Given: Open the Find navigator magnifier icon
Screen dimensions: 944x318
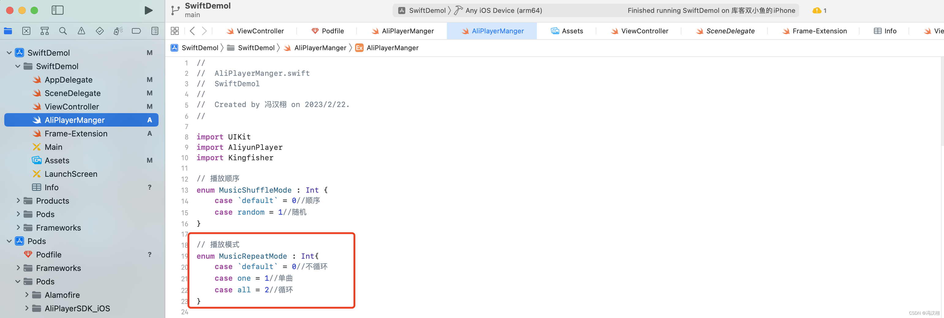Looking at the screenshot, I should tap(63, 31).
